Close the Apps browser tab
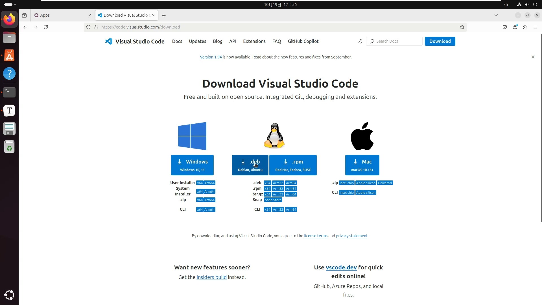This screenshot has height=305, width=542. pyautogui.click(x=90, y=15)
